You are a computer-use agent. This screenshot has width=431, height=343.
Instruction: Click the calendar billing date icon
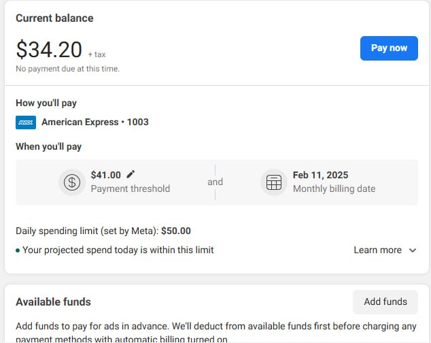tap(273, 182)
